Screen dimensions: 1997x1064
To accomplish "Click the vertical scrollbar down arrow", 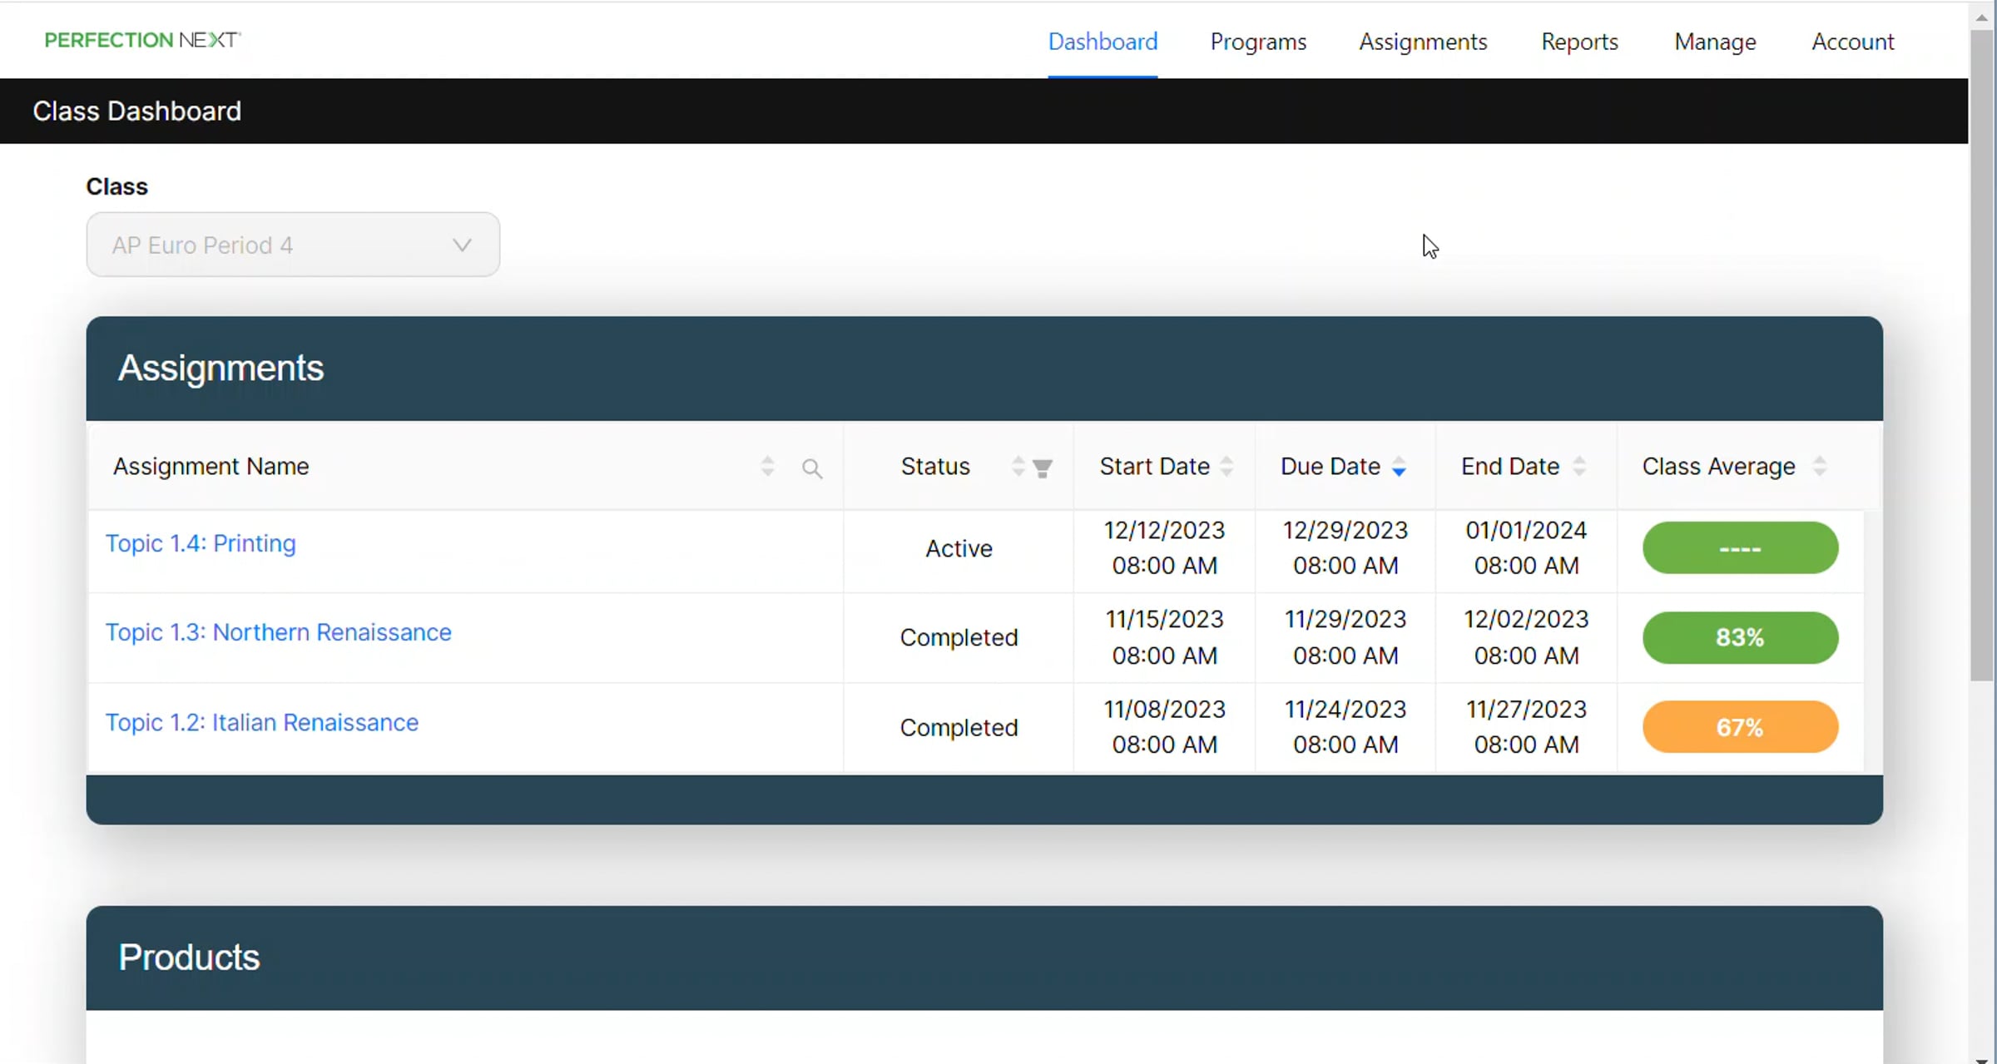I will click(x=1981, y=1058).
